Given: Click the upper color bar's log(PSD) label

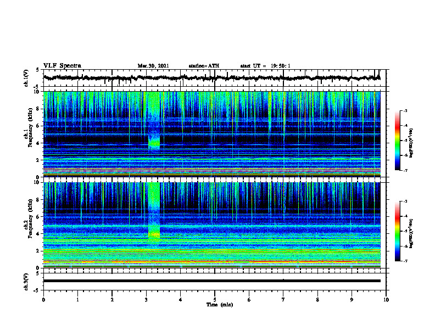Looking at the screenshot, I should tap(411, 143).
